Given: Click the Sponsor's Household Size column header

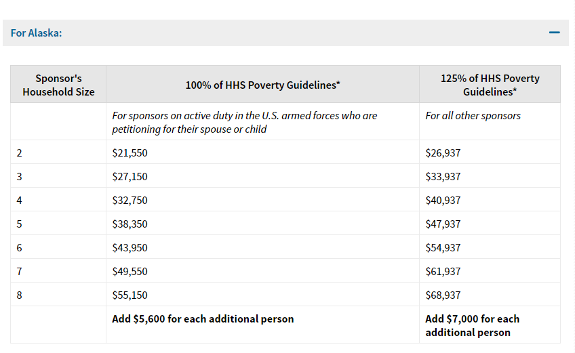Looking at the screenshot, I should pyautogui.click(x=58, y=85).
